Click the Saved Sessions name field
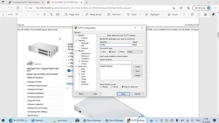 (116, 62)
